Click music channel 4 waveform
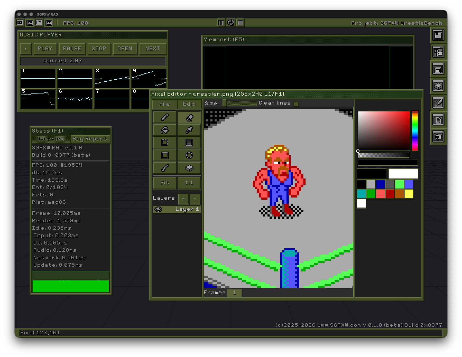Screen dimensions: 462x357 (149, 78)
